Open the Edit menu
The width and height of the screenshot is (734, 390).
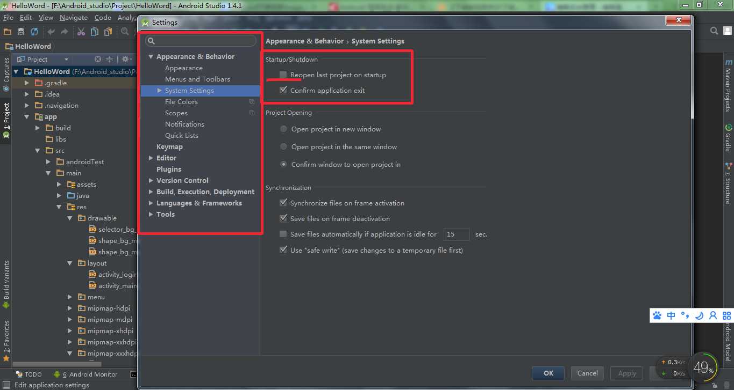click(x=26, y=18)
